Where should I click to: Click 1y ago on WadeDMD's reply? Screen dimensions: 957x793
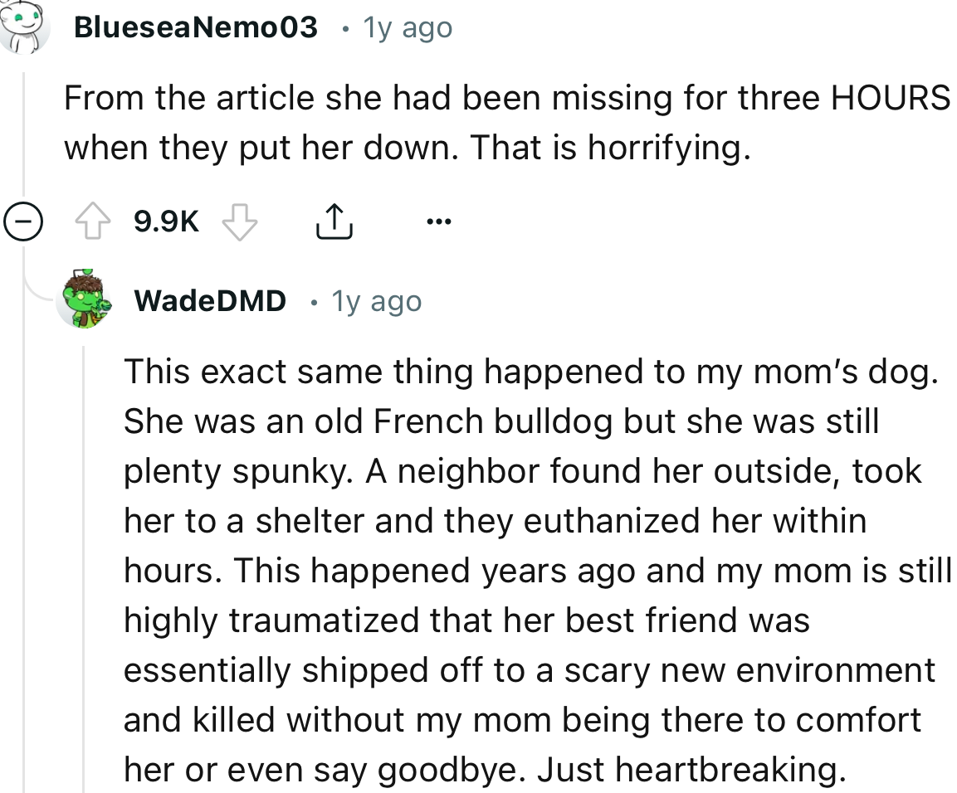point(377,300)
